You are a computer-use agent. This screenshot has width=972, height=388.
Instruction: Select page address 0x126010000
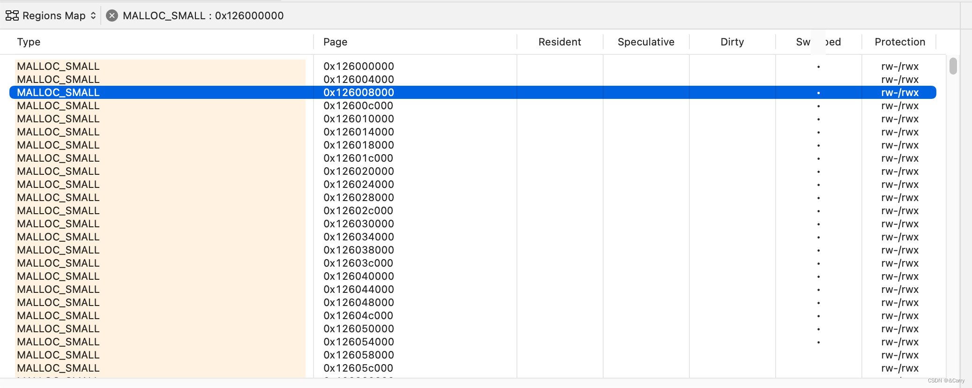click(x=359, y=119)
